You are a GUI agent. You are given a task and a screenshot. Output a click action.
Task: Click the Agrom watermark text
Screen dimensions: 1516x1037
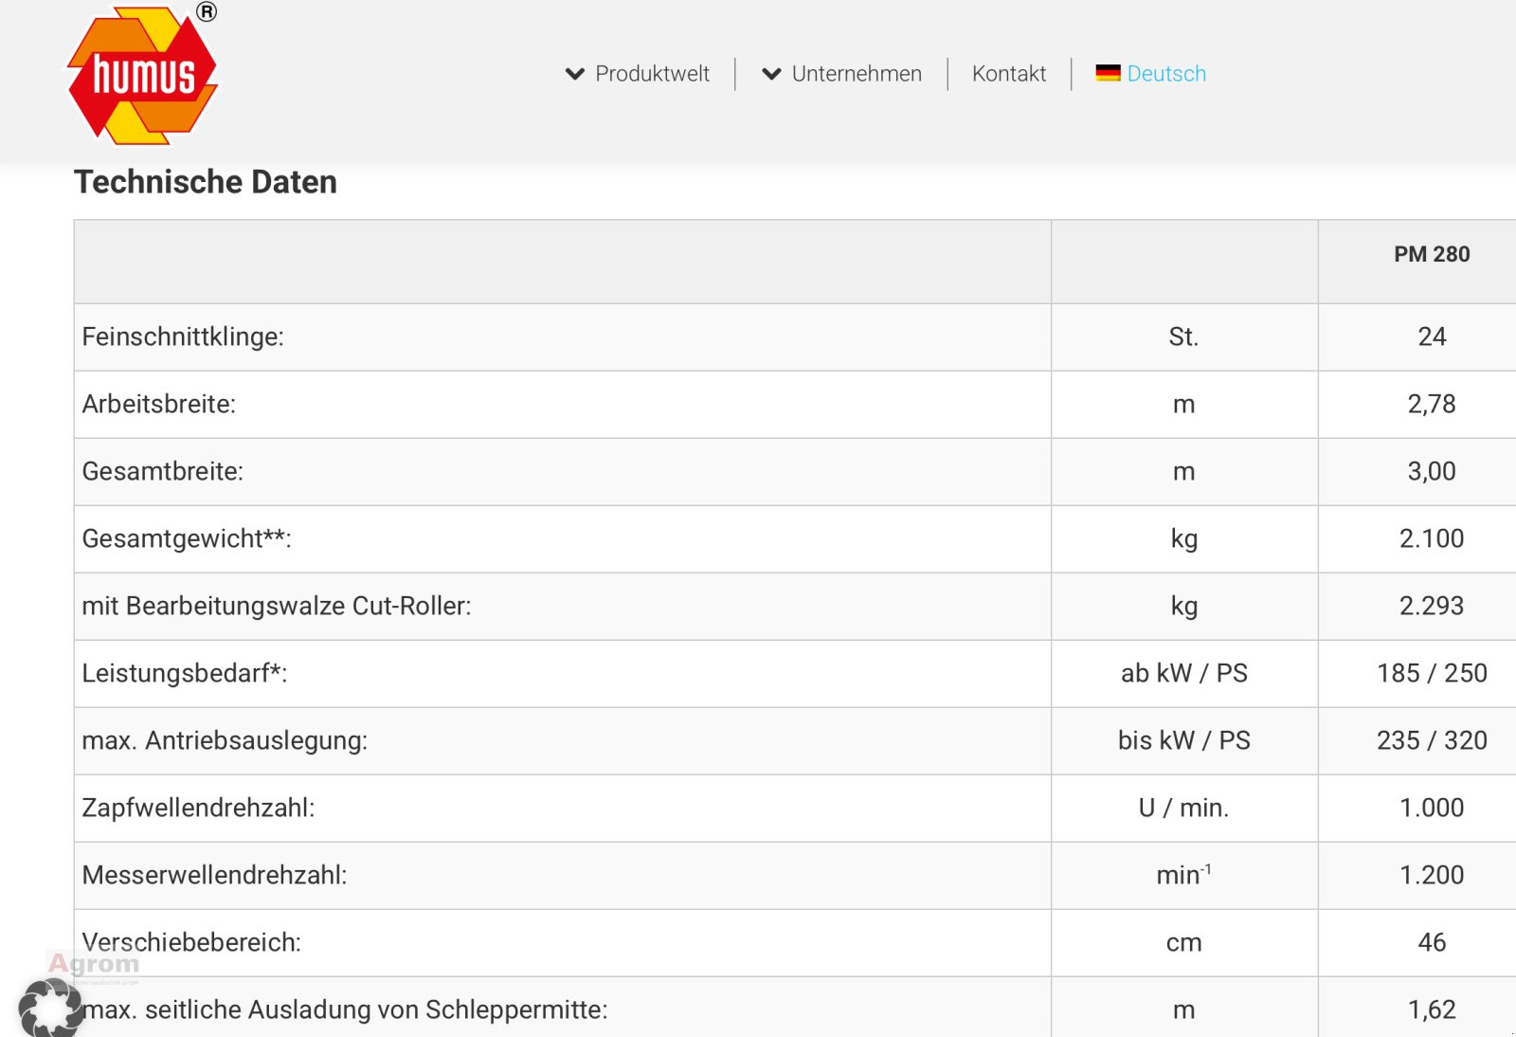click(94, 964)
